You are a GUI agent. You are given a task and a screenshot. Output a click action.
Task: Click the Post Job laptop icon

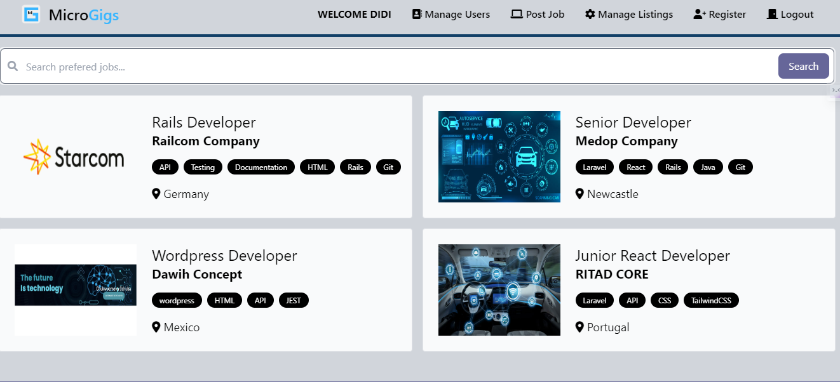click(x=517, y=14)
